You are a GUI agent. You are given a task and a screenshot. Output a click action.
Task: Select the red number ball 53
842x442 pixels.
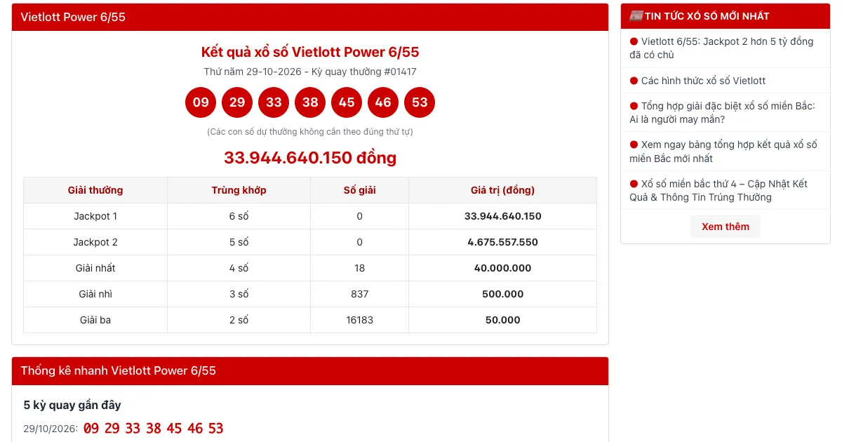[x=420, y=102]
